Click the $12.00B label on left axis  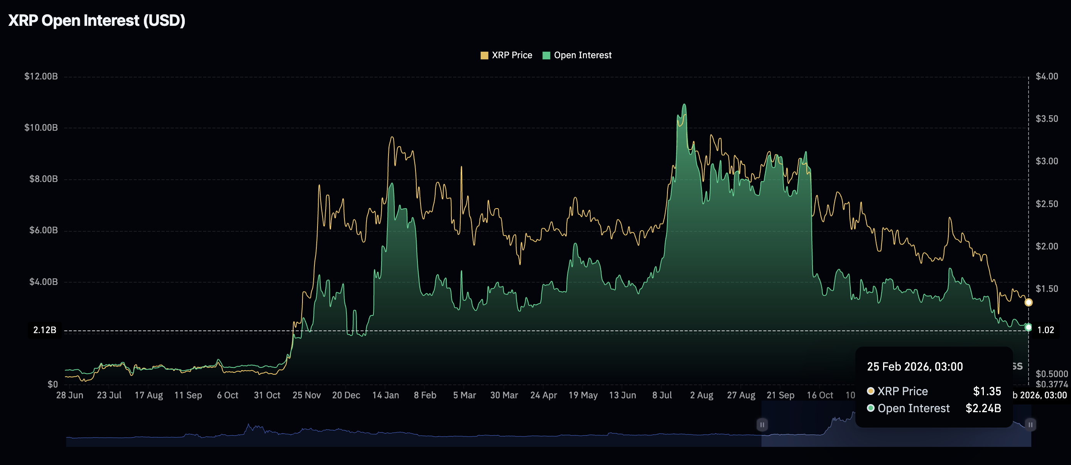[x=41, y=76]
